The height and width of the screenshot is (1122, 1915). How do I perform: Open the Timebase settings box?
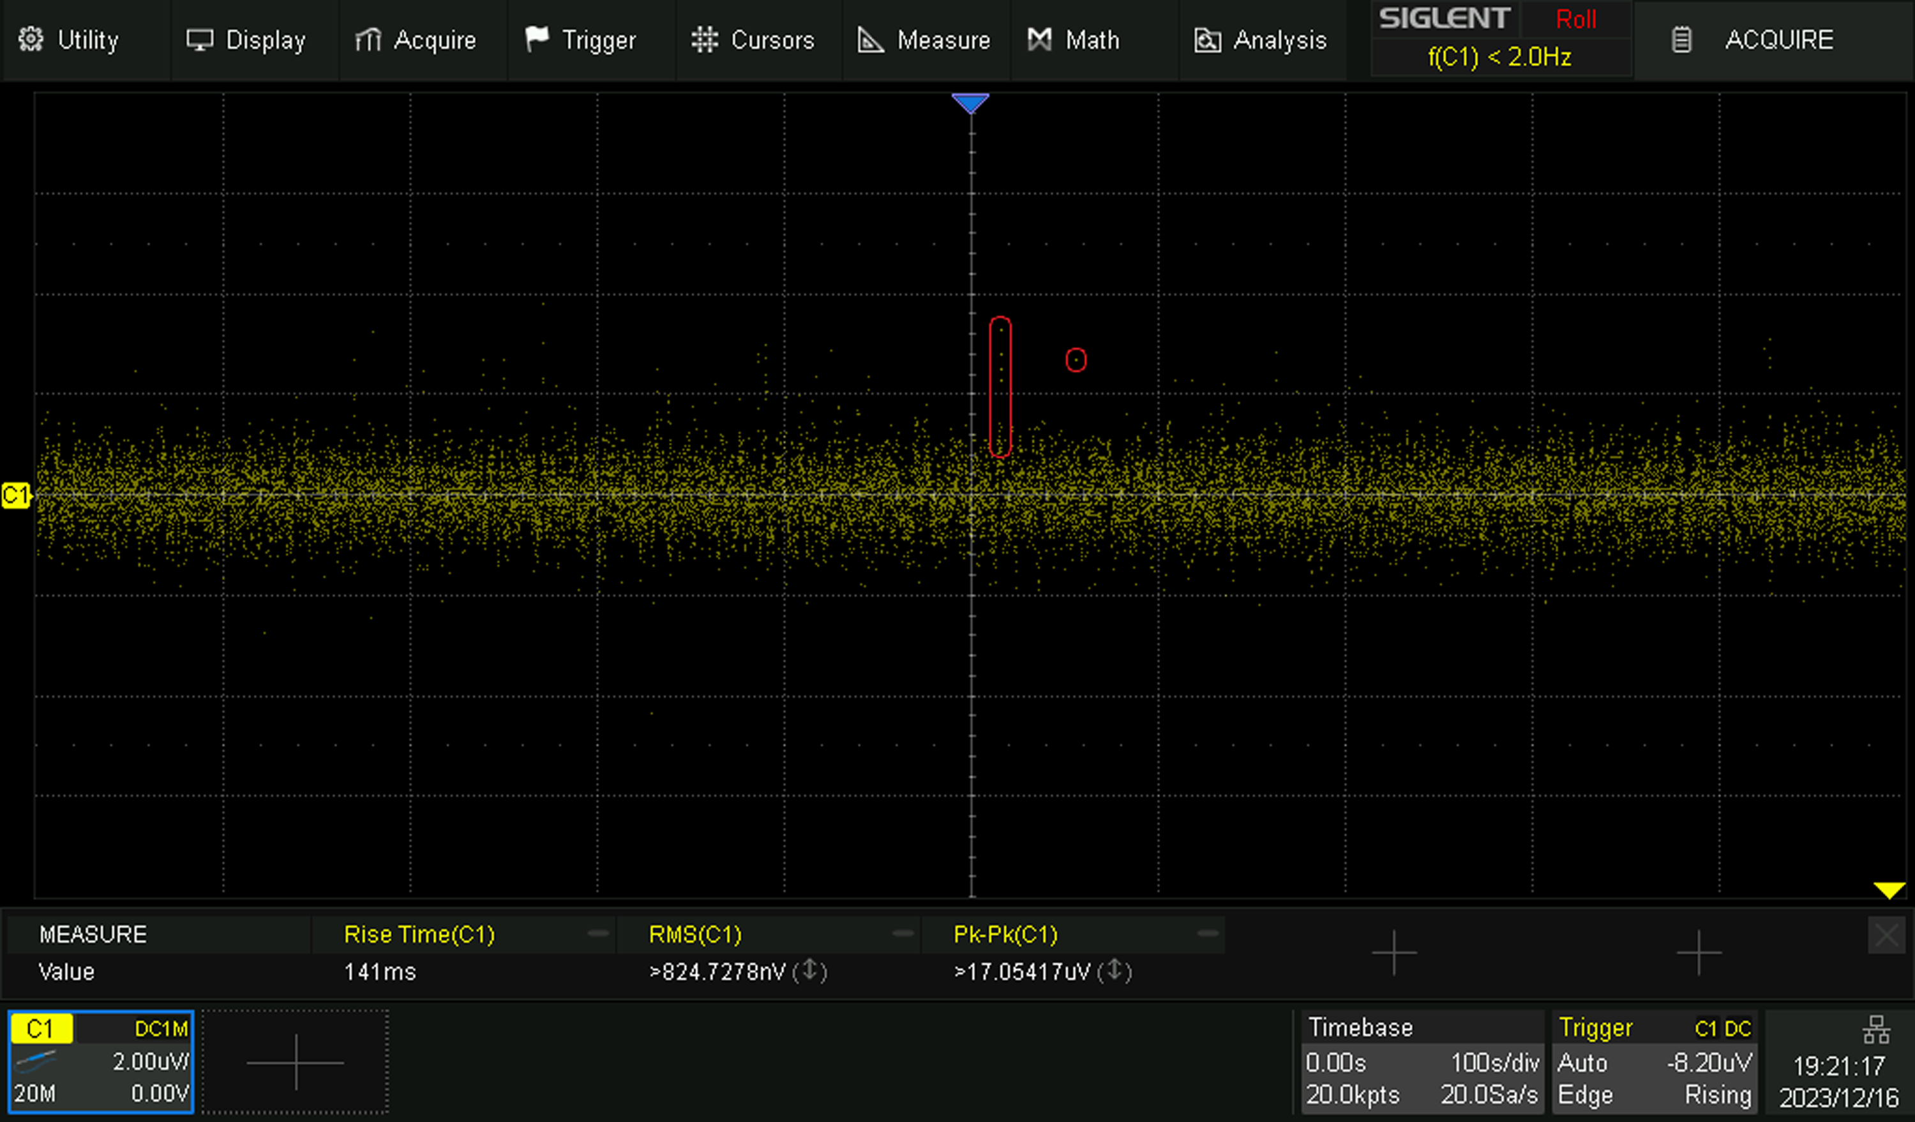click(1422, 1062)
